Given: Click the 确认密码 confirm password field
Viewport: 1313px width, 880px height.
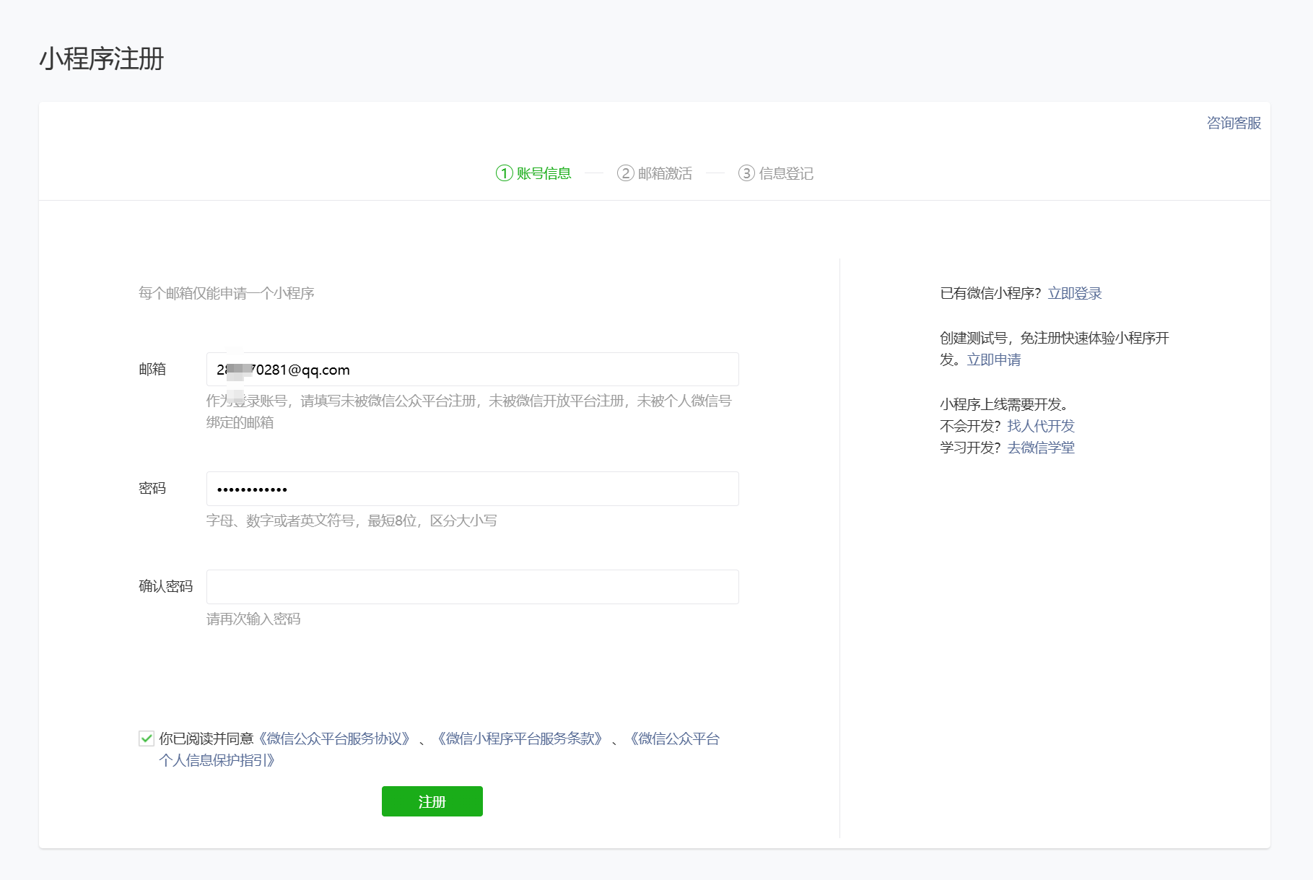Looking at the screenshot, I should (x=472, y=587).
